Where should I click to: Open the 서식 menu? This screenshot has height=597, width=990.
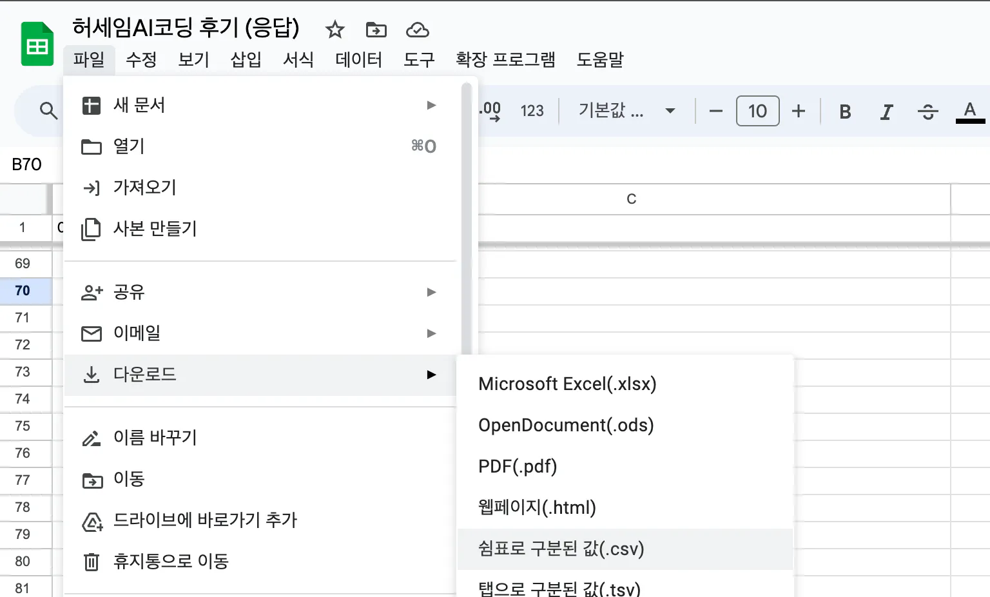point(298,60)
